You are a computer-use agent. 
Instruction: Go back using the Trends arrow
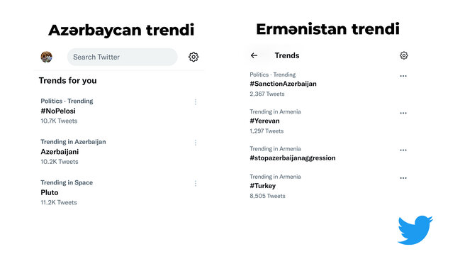click(x=254, y=55)
